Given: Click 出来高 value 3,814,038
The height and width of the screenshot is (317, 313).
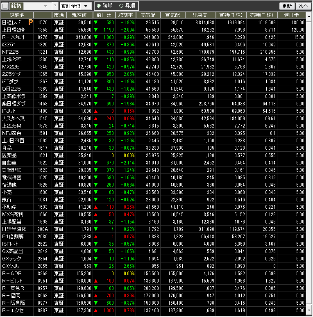Looking at the screenshot, I should coord(205,23).
